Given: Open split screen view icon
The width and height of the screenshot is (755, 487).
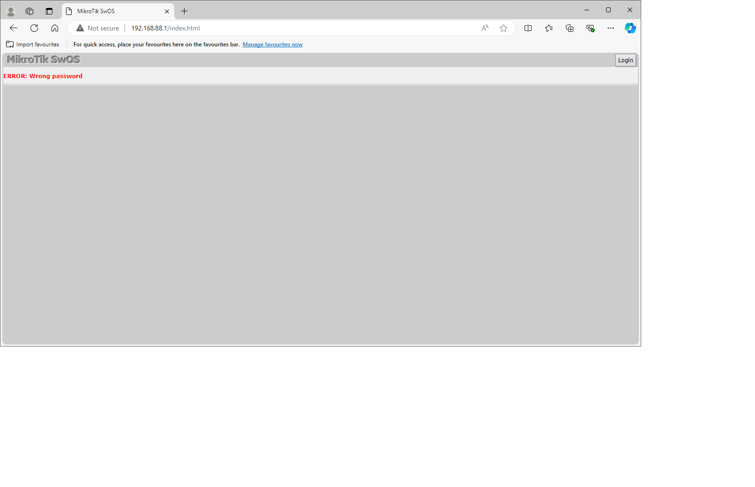Looking at the screenshot, I should point(528,28).
